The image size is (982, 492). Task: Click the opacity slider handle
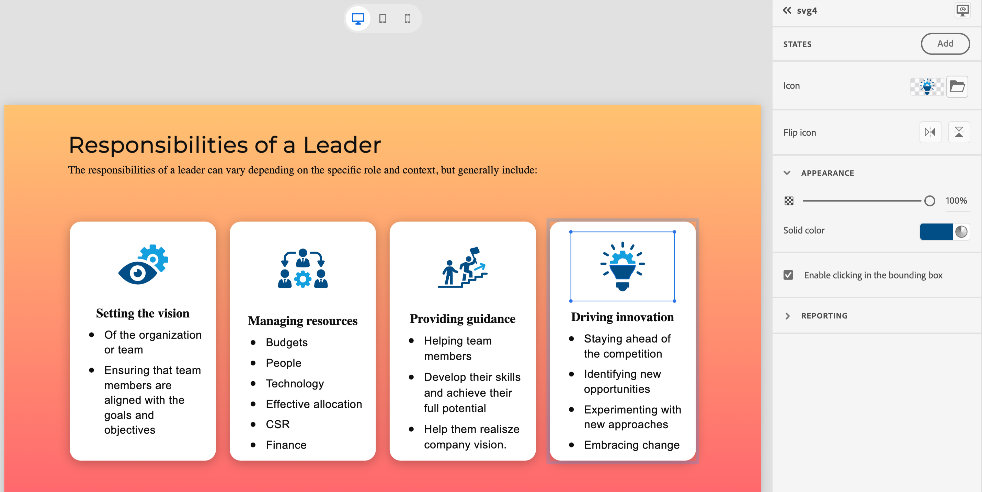tap(929, 201)
